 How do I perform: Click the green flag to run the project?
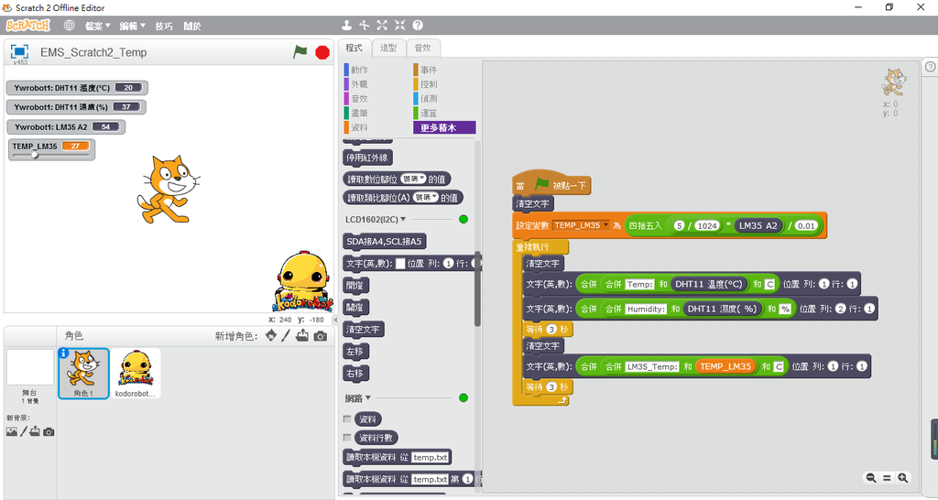tap(300, 52)
